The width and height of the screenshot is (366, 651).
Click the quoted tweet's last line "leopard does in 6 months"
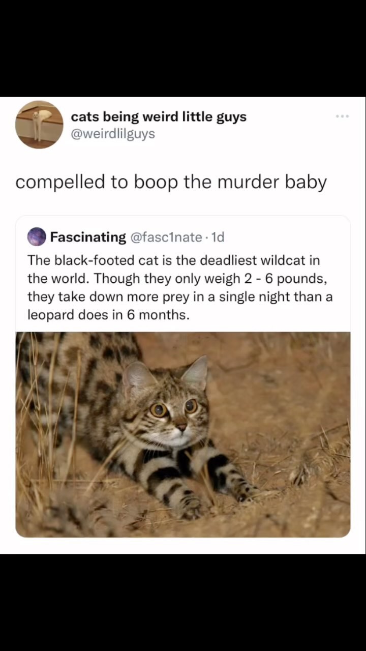[108, 315]
